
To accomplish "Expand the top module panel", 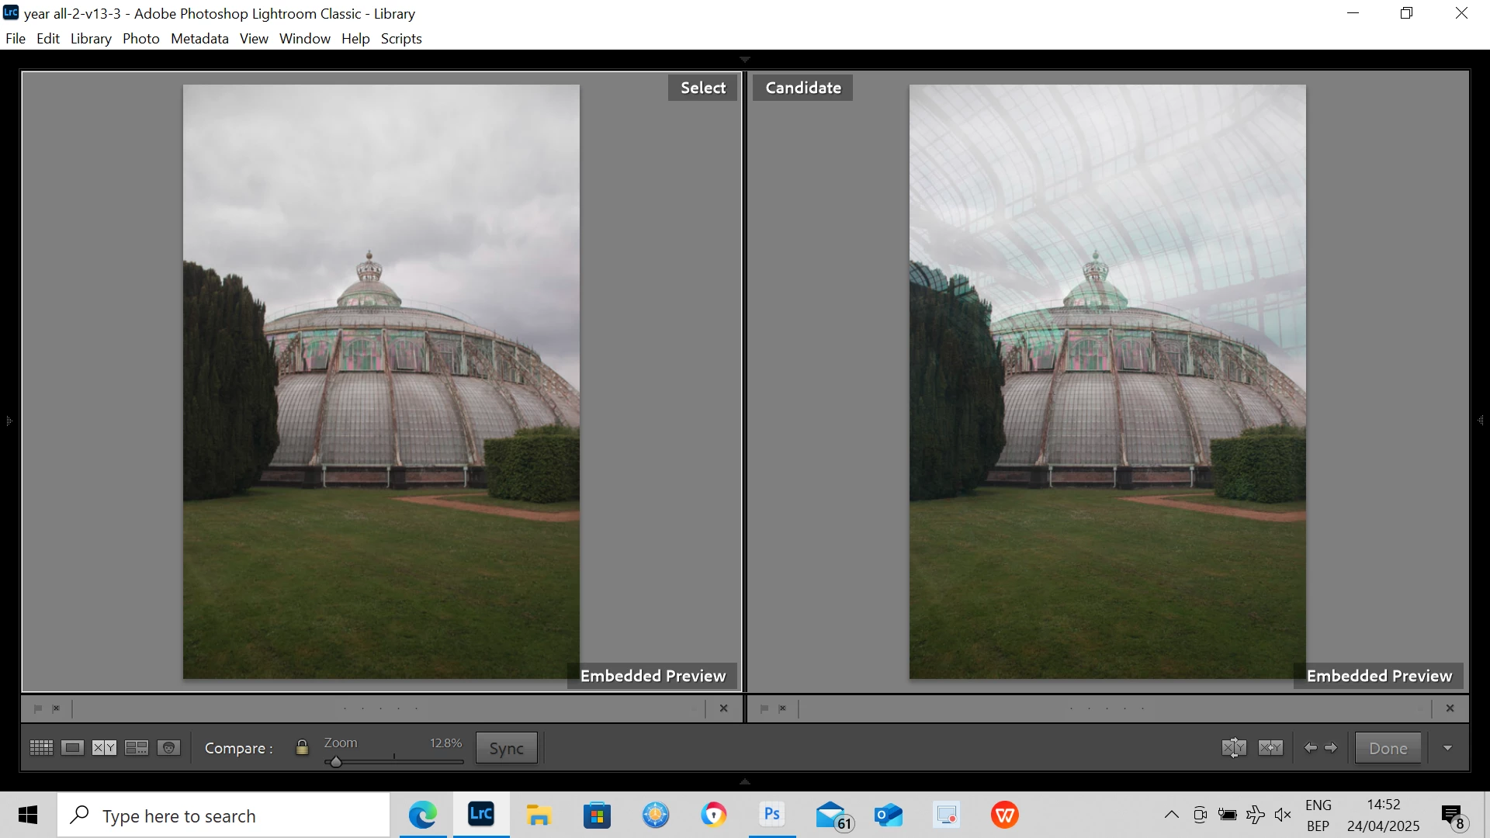I will (745, 60).
